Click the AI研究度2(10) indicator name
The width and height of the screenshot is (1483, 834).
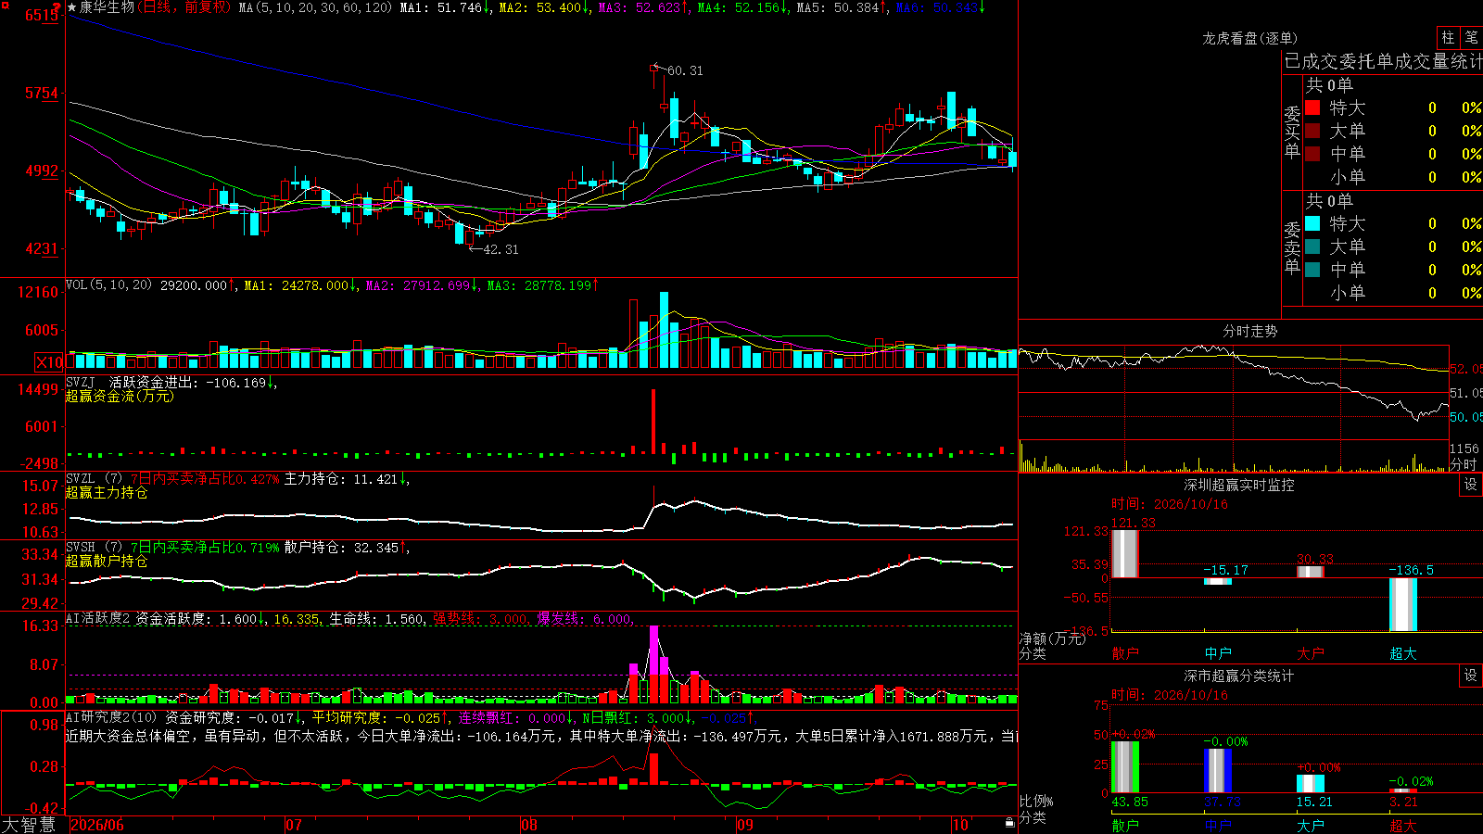click(111, 717)
